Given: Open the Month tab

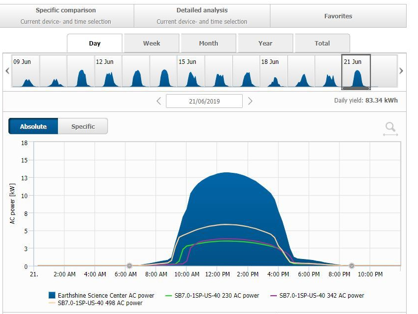Looking at the screenshot, I should pyautogui.click(x=209, y=44).
